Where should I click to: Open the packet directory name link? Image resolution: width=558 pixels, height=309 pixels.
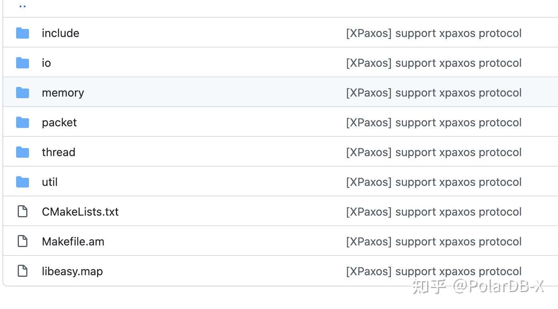(x=59, y=122)
